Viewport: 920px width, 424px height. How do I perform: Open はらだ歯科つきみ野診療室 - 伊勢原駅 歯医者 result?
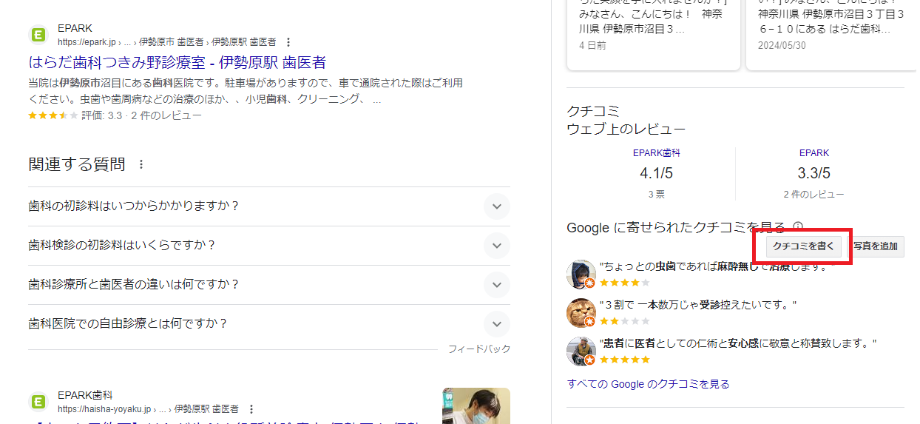click(177, 62)
